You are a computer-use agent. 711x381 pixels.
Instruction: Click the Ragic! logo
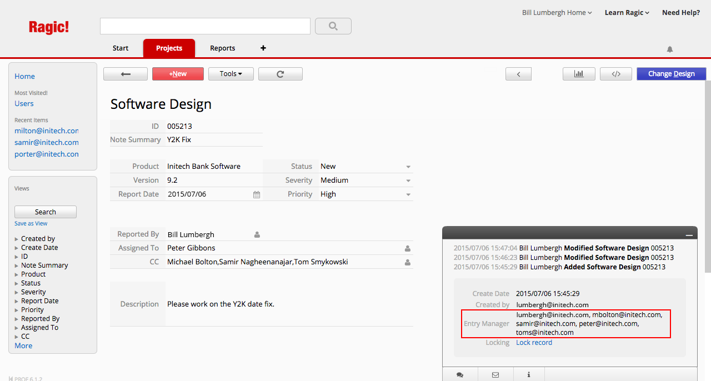[x=49, y=27]
